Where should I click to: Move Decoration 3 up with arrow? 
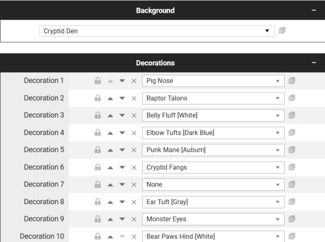click(110, 116)
